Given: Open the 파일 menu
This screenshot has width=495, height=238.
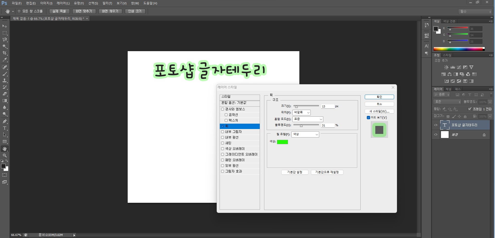Looking at the screenshot, I should [x=17, y=3].
